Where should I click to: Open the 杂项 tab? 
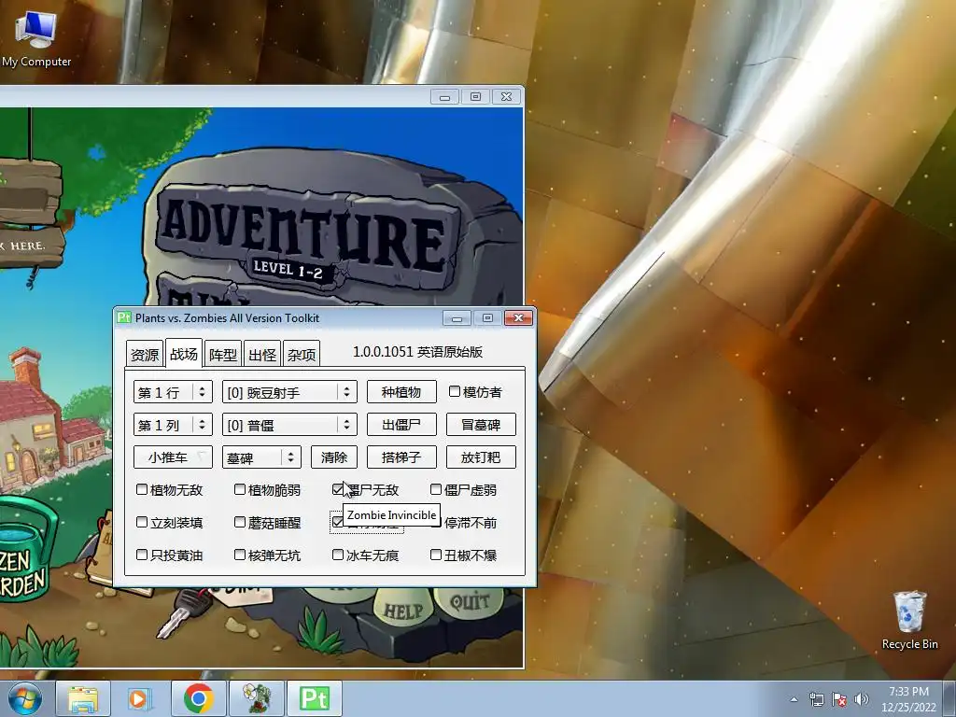point(302,354)
